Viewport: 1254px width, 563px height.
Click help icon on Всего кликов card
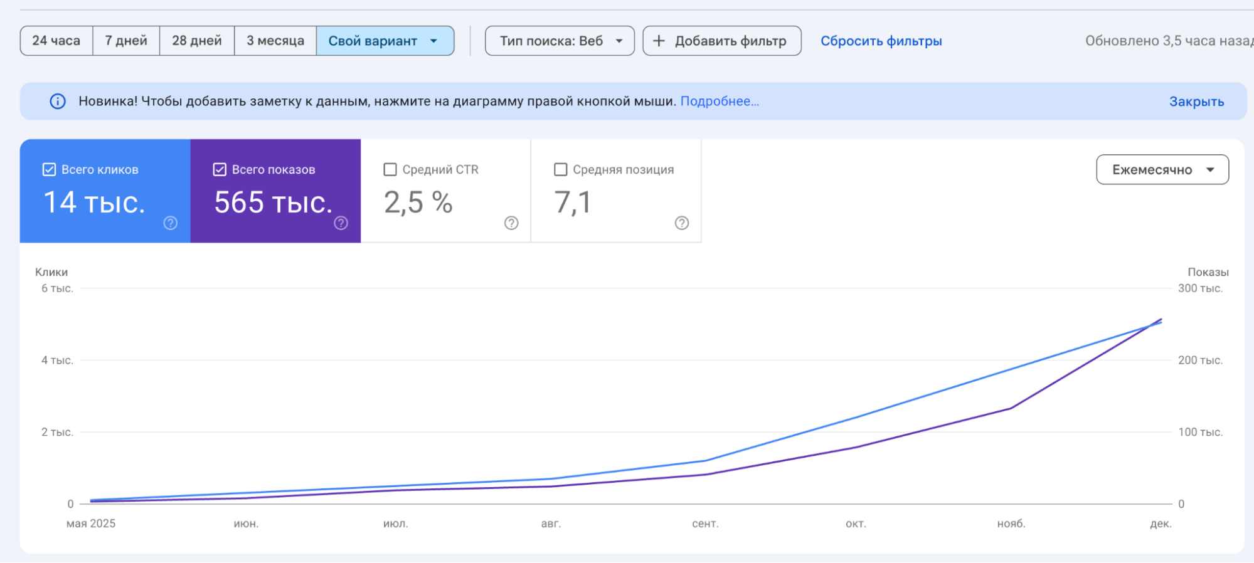coord(170,223)
